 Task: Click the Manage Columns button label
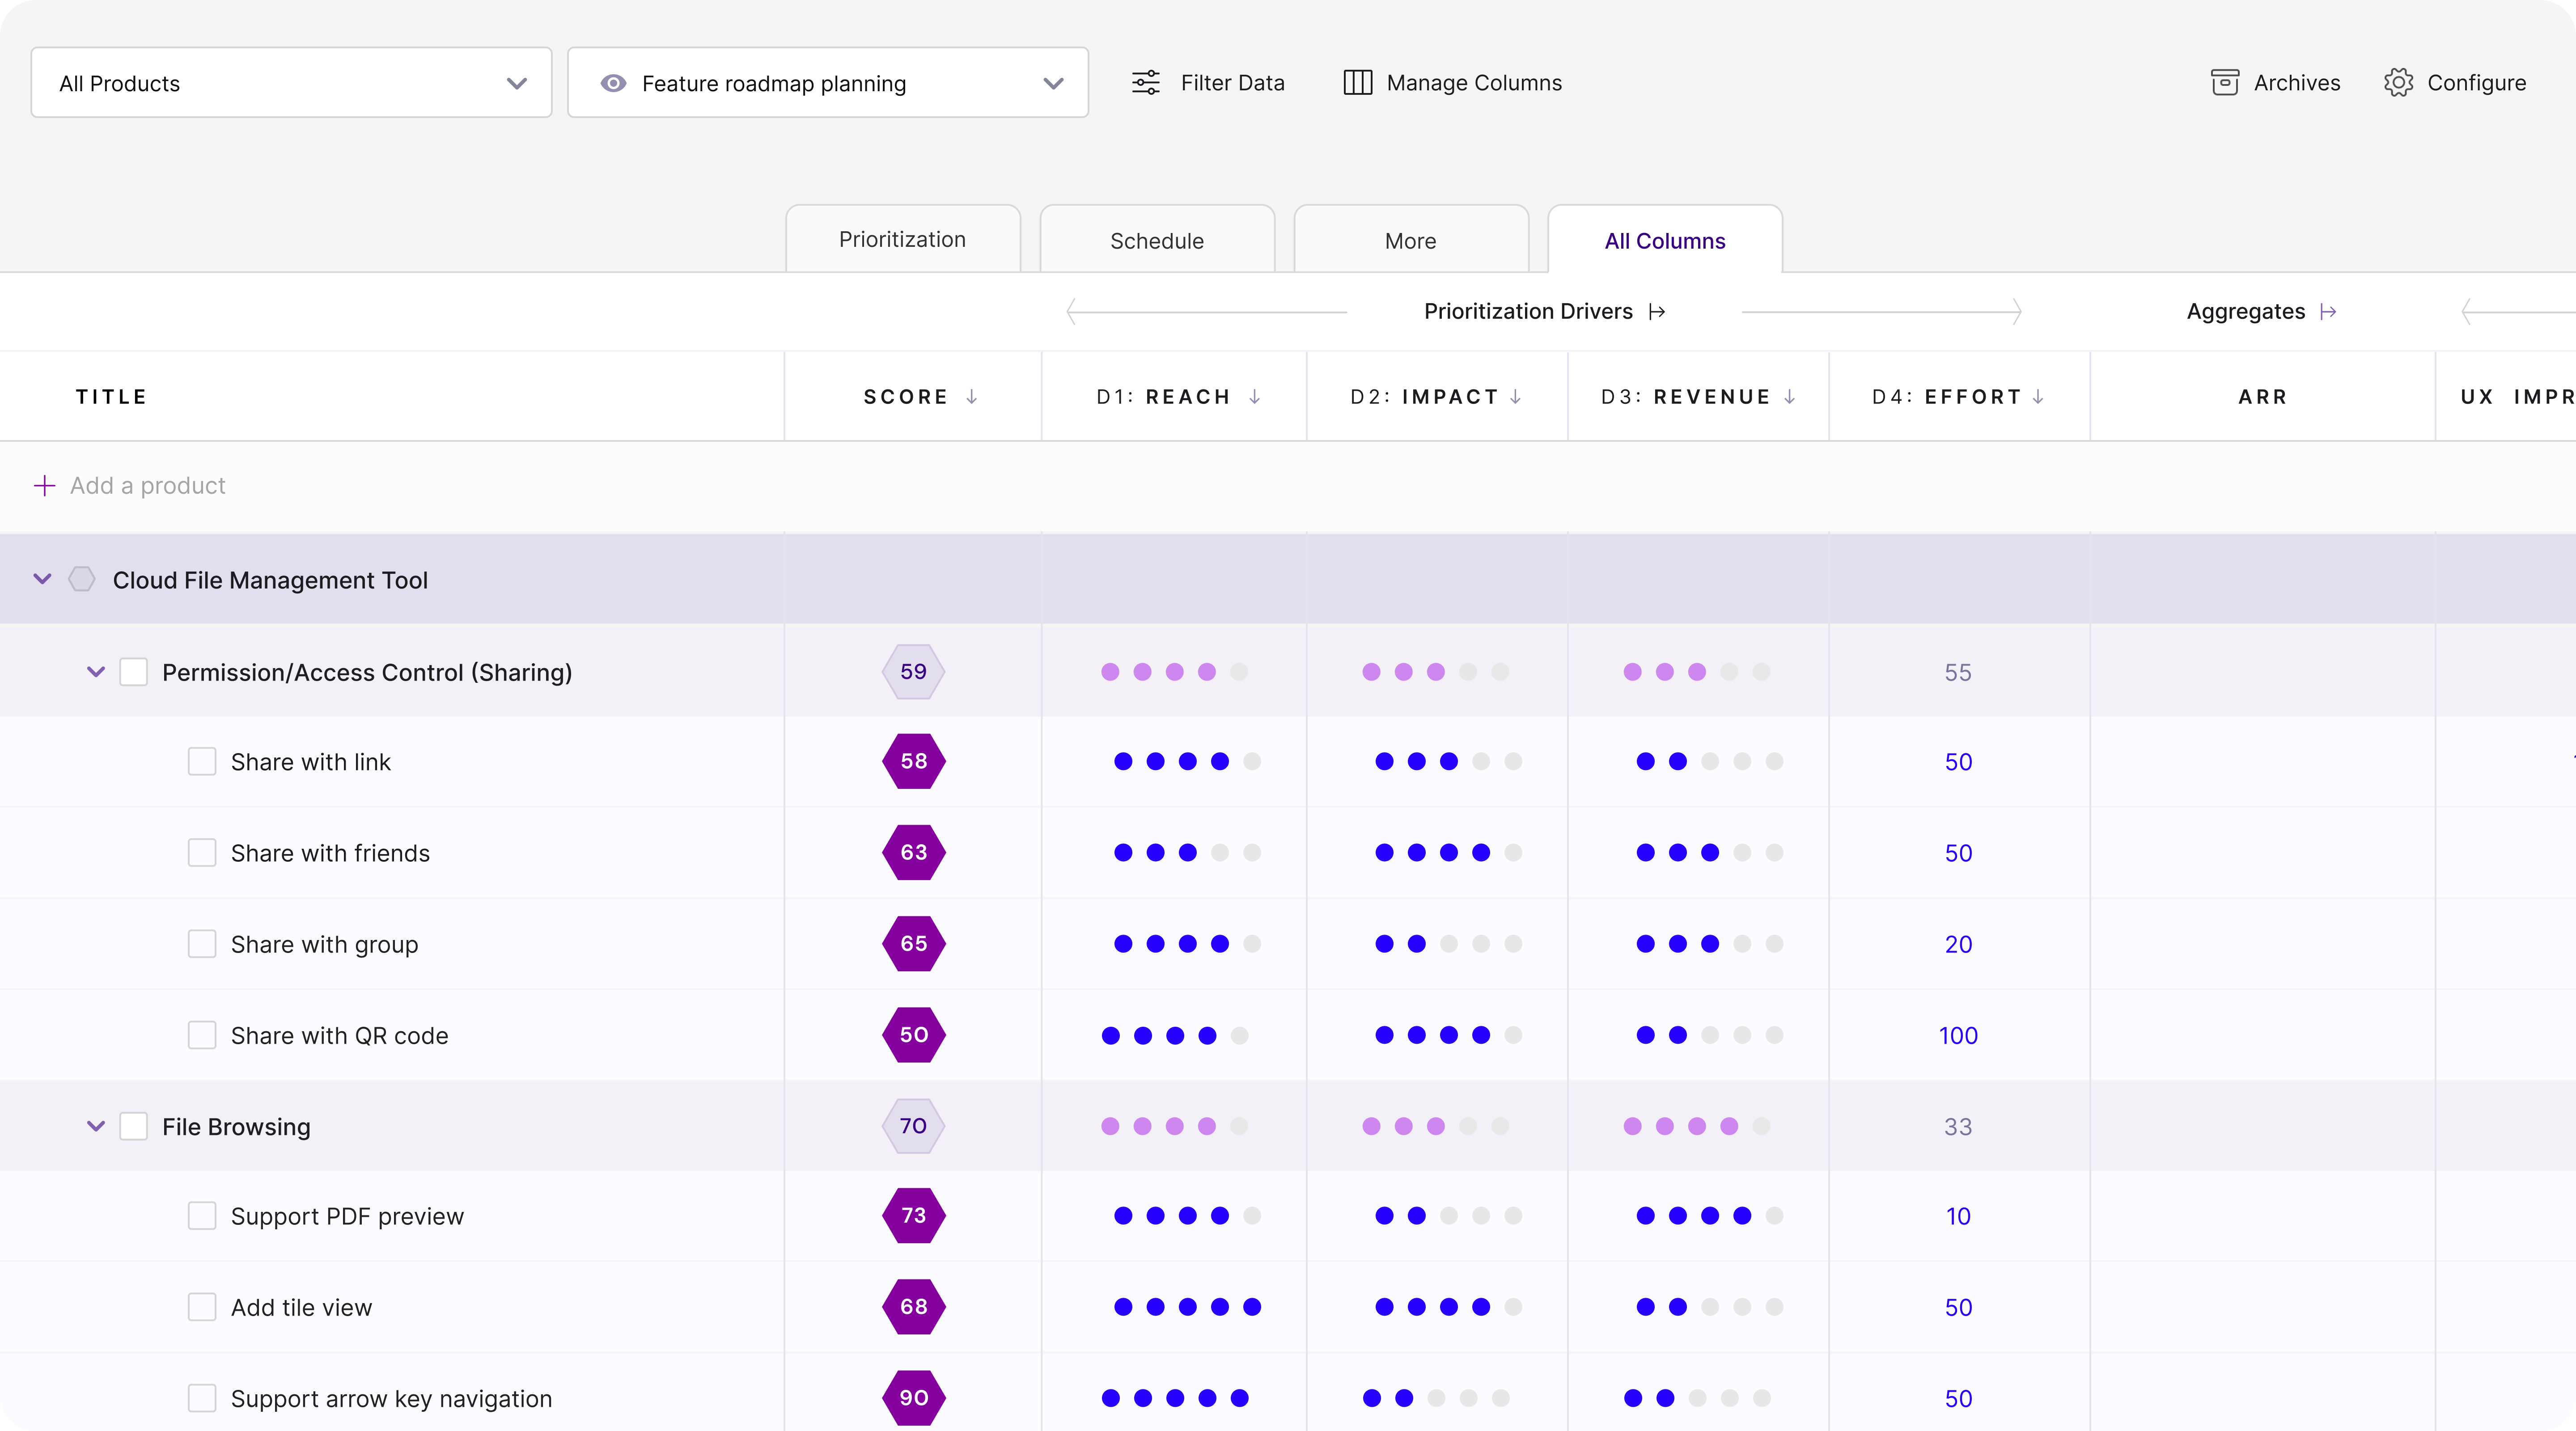[1474, 83]
